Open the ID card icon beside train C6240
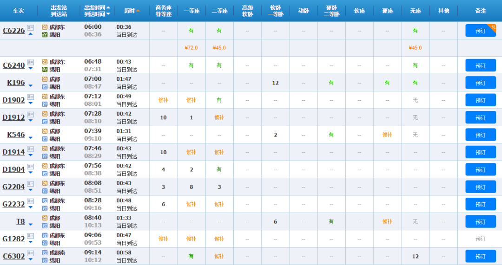Viewport: 502px width, 265px height. [30, 62]
